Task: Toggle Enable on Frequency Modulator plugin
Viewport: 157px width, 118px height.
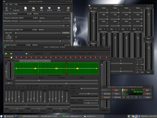Action: 35,18
